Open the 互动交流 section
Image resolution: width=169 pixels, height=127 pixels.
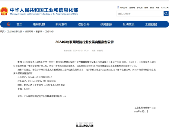point(129,24)
